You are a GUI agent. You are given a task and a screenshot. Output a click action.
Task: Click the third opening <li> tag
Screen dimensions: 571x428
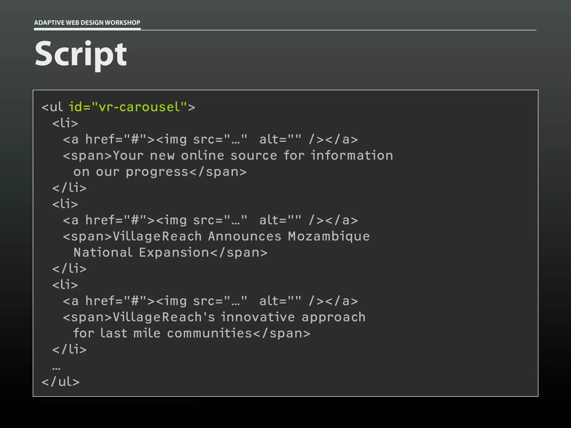[65, 285]
